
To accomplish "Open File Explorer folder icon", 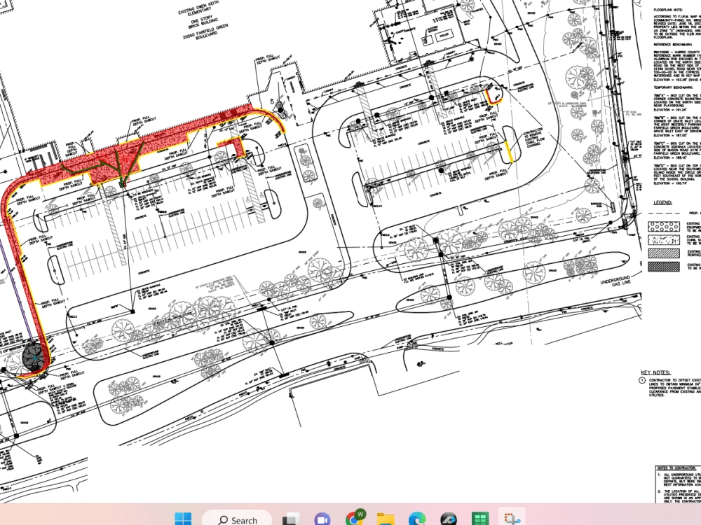I will 386,519.
